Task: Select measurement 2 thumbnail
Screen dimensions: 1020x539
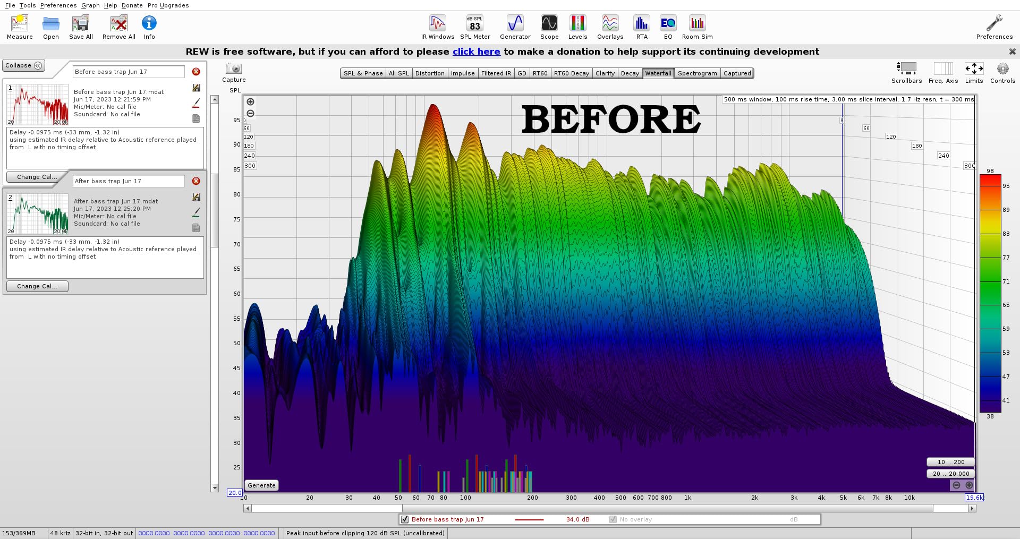Action: (x=37, y=214)
